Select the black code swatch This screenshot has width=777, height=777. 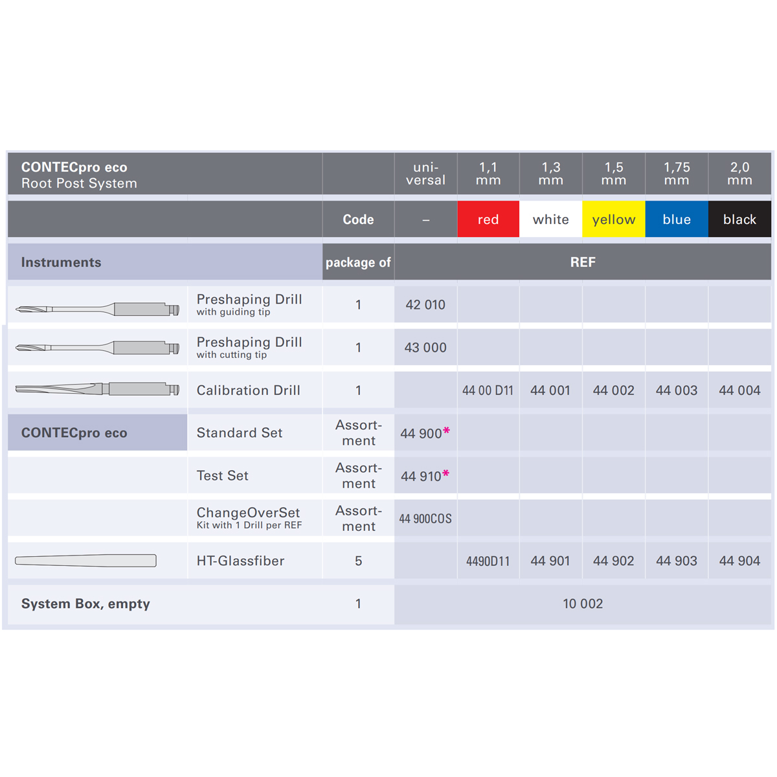pos(739,220)
